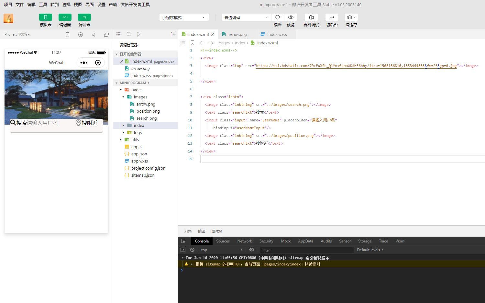Open search.png in file tree

click(146, 118)
